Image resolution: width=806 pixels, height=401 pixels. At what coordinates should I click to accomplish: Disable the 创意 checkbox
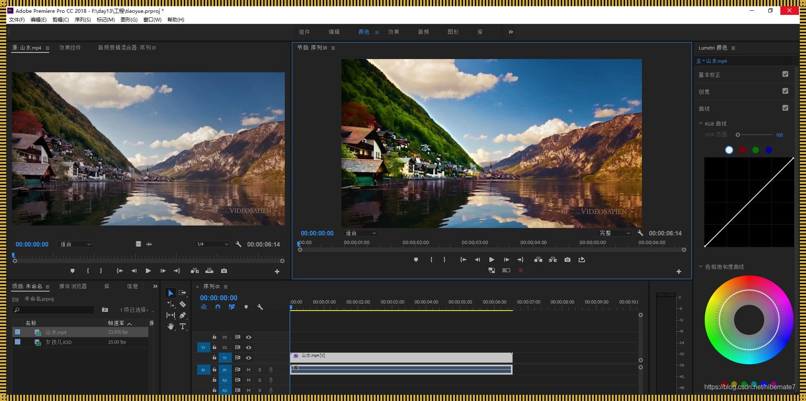[785, 91]
